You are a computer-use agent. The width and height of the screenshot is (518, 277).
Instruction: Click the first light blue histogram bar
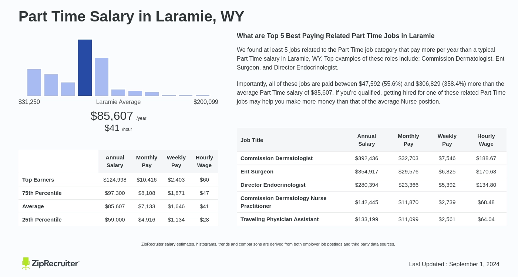34,82
